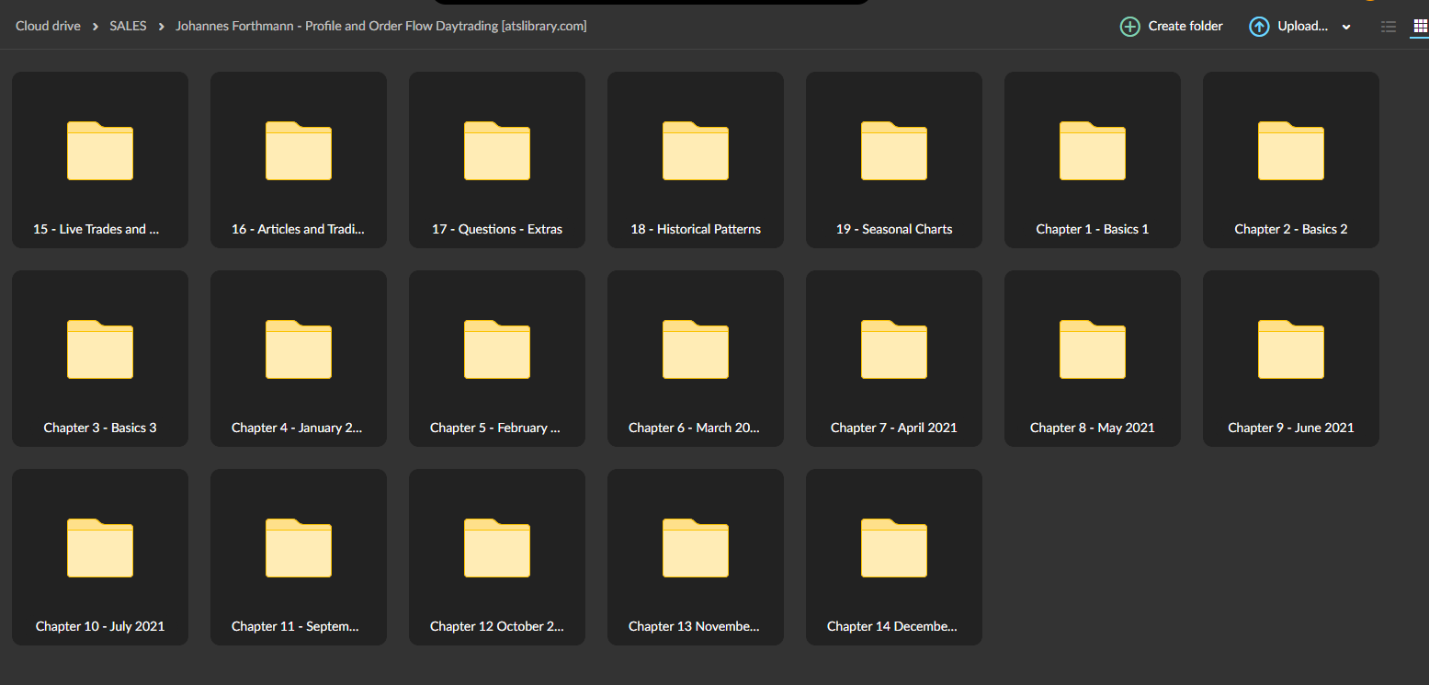Click the Upload button text
Screen dimensions: 1429x685
(1302, 27)
